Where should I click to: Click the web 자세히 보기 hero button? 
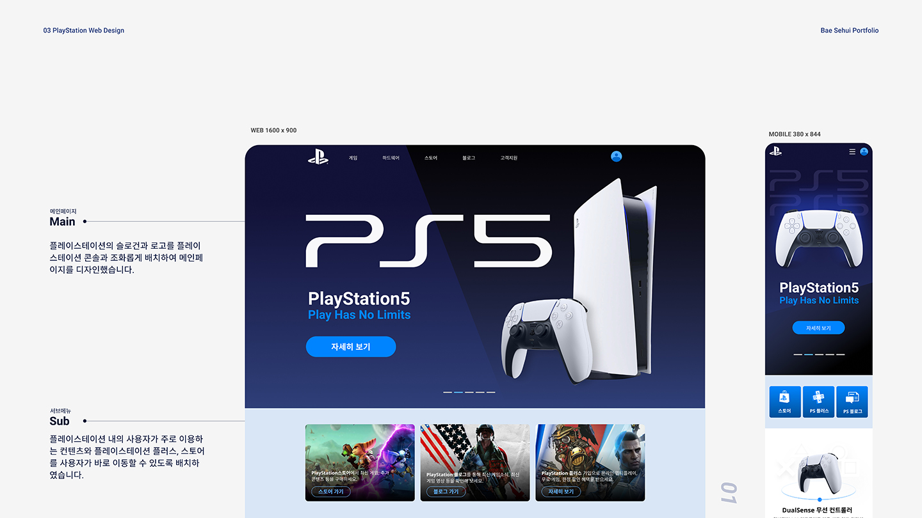[x=351, y=347]
